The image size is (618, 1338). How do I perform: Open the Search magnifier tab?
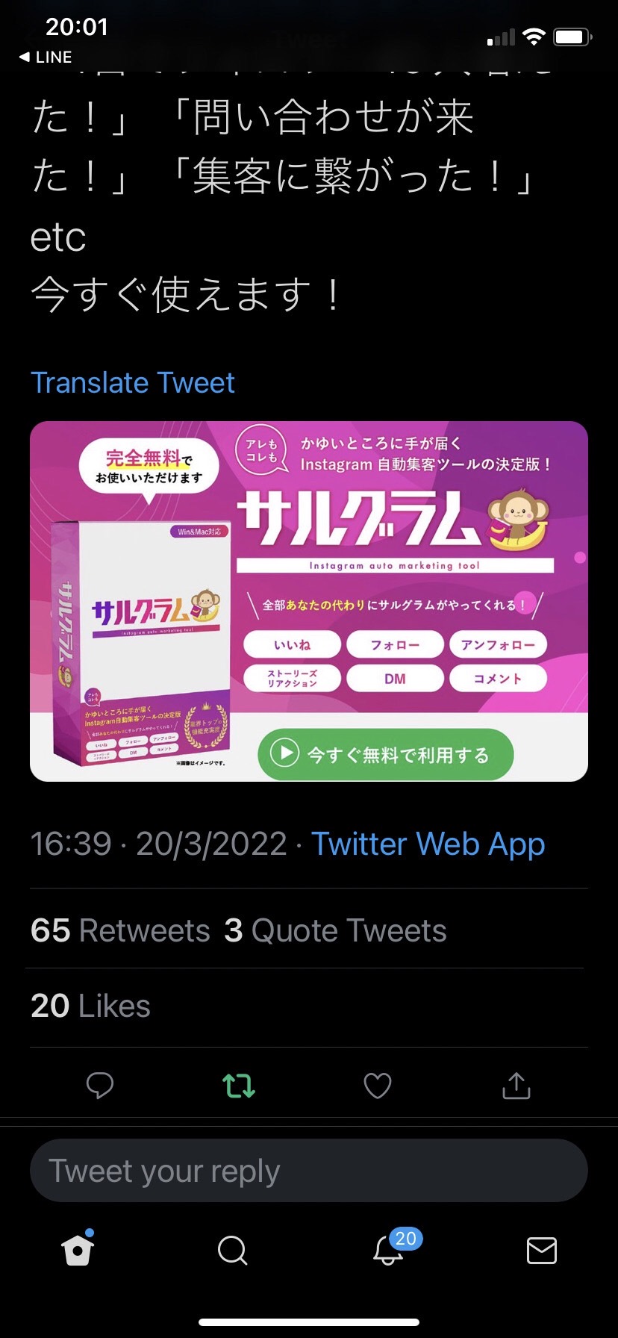[232, 1249]
